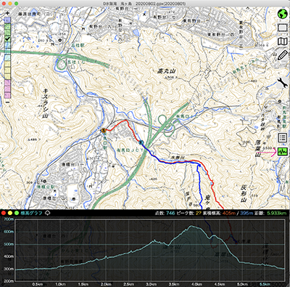Click the 5.5km label on the distance axis
Image resolution: width=290 pixels, height=287 pixels.
point(265,284)
